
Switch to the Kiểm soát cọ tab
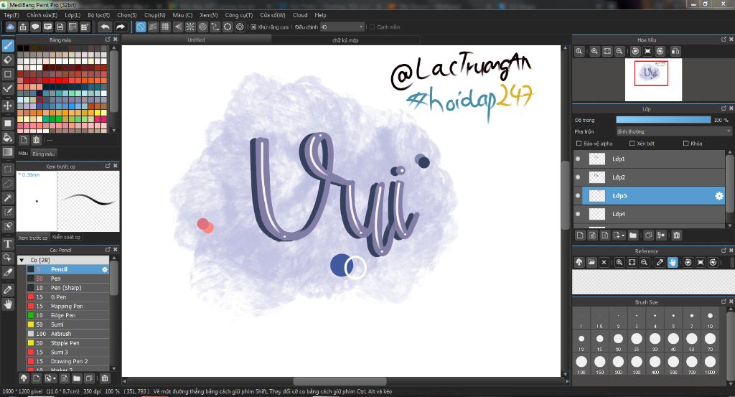(x=66, y=237)
